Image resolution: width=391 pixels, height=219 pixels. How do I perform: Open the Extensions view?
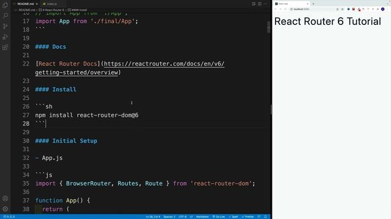(5, 47)
